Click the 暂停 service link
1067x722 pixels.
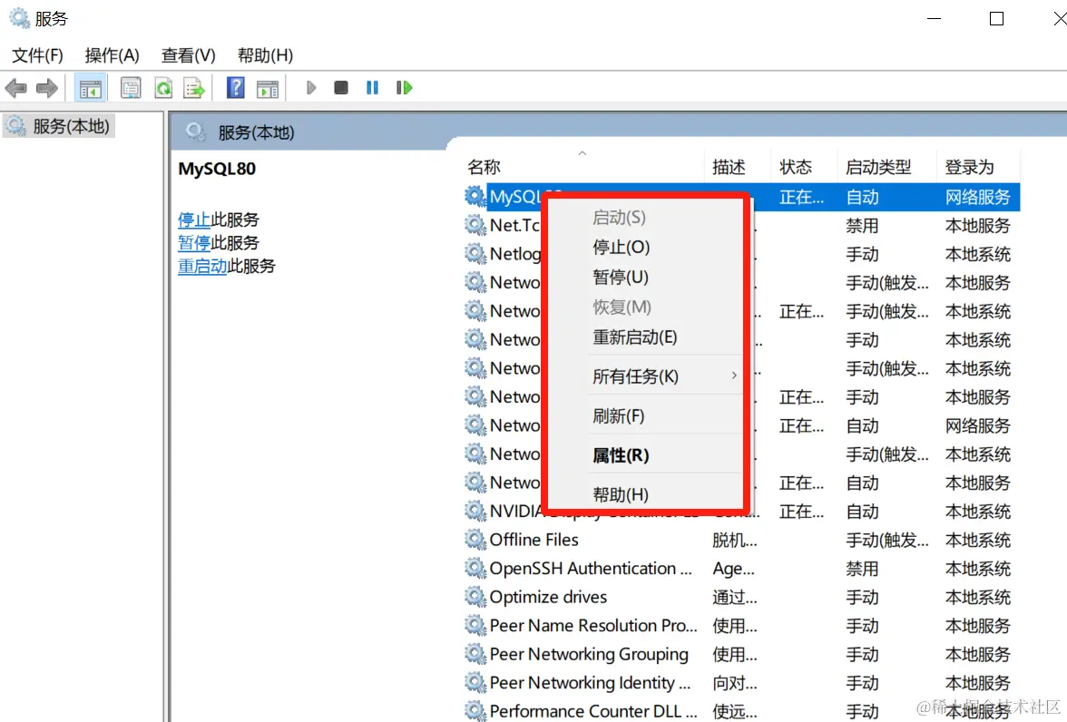(x=194, y=243)
